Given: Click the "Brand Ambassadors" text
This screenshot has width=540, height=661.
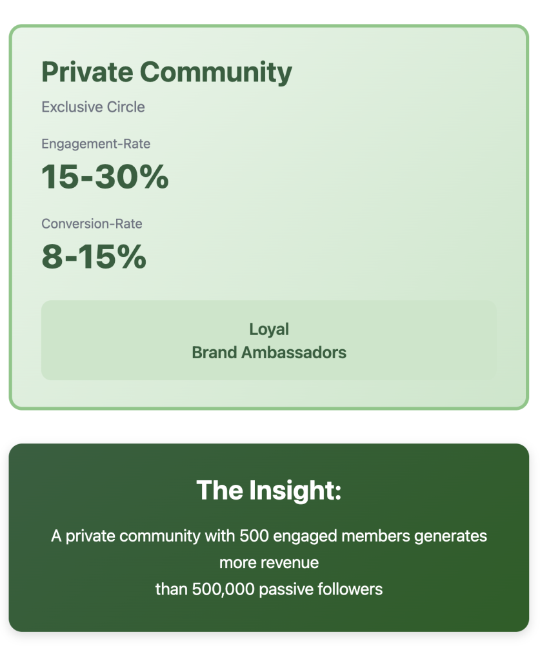Looking at the screenshot, I should pyautogui.click(x=269, y=353).
